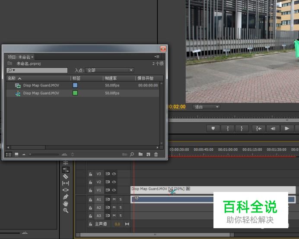Toggle lock on the master track 主声道

coord(91,224)
